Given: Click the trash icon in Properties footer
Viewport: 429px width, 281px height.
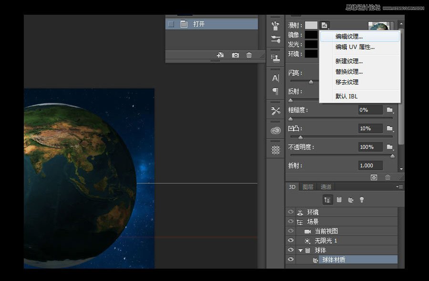Looking at the screenshot, I should pos(388,177).
